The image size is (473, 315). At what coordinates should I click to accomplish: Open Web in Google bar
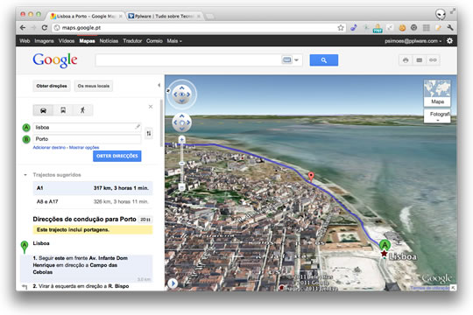25,41
